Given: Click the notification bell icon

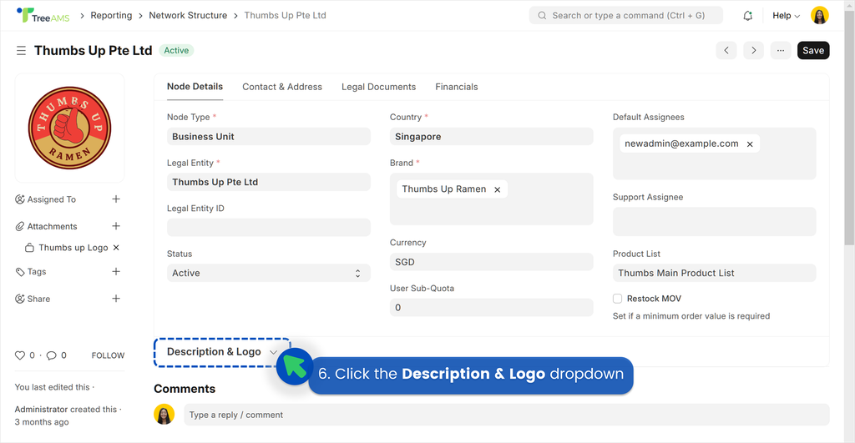Looking at the screenshot, I should point(747,16).
